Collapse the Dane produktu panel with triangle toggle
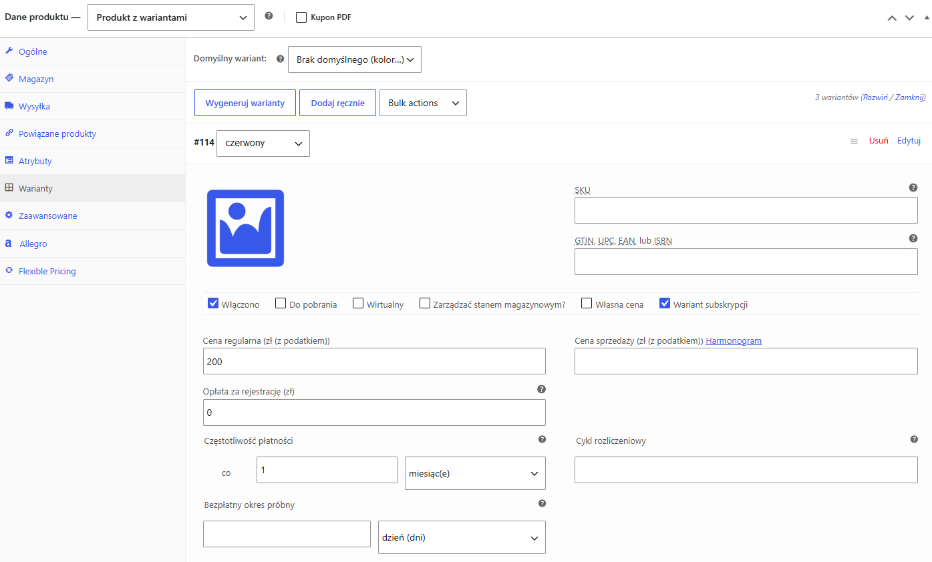Screen dimensions: 932x562 click(926, 18)
